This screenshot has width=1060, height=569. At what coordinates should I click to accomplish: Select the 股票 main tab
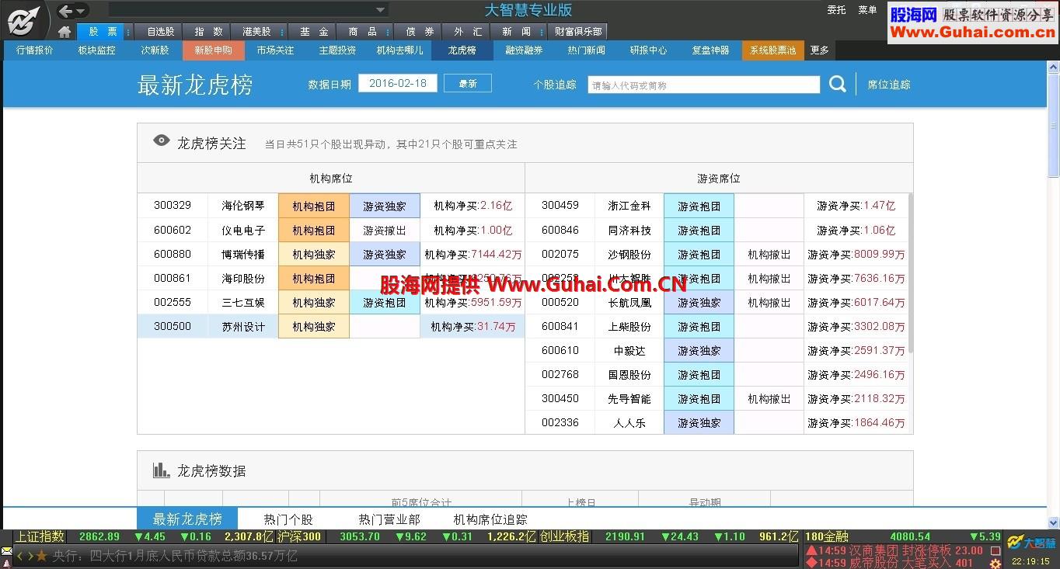click(103, 32)
